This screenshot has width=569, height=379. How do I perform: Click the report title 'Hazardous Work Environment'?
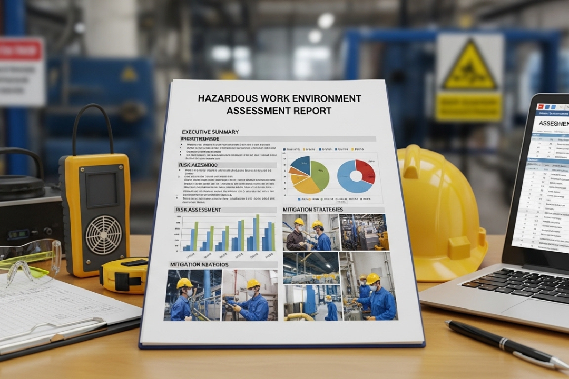[x=279, y=98]
